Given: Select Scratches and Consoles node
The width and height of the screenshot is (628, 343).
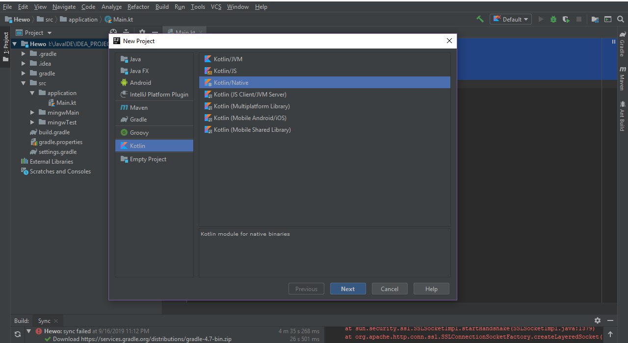Looking at the screenshot, I should [55, 171].
